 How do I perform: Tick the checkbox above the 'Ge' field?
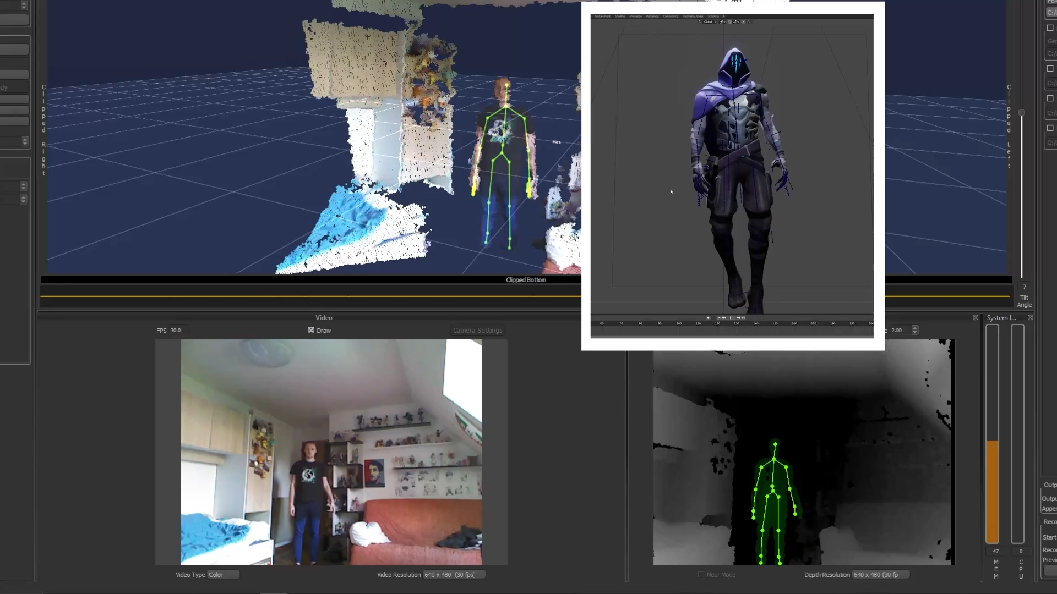[x=1050, y=28]
